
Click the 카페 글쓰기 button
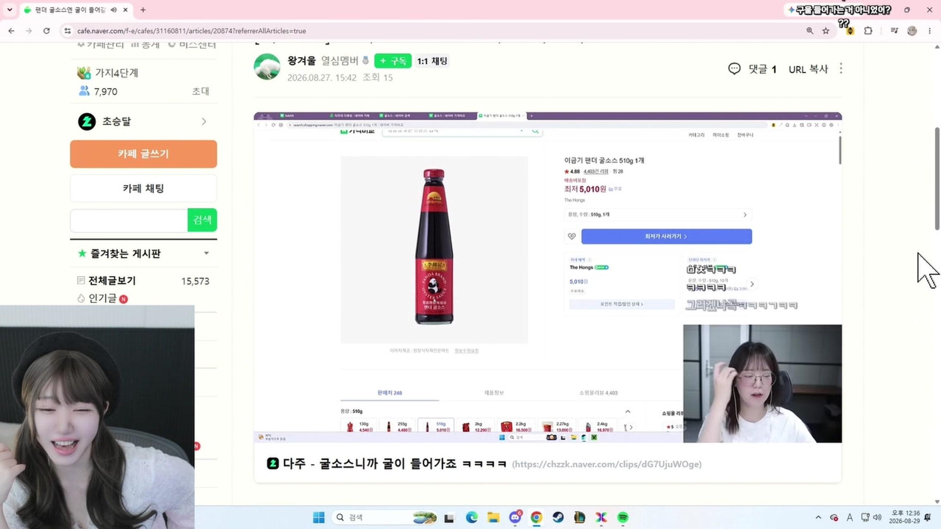pyautogui.click(x=143, y=154)
